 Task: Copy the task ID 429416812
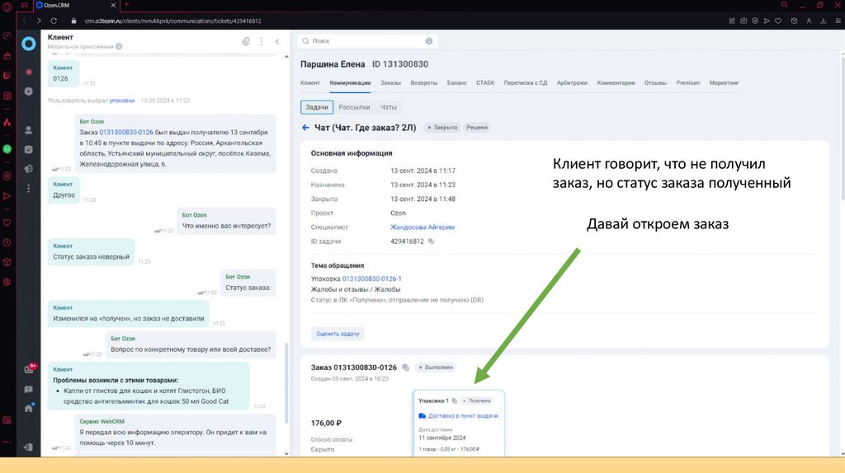431,241
